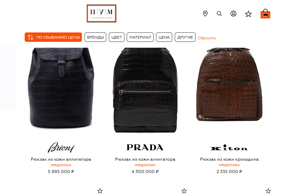This screenshot has height=196, width=283.
Task: Expand the БРЕНДЫ filter
Action: pyautogui.click(x=95, y=37)
